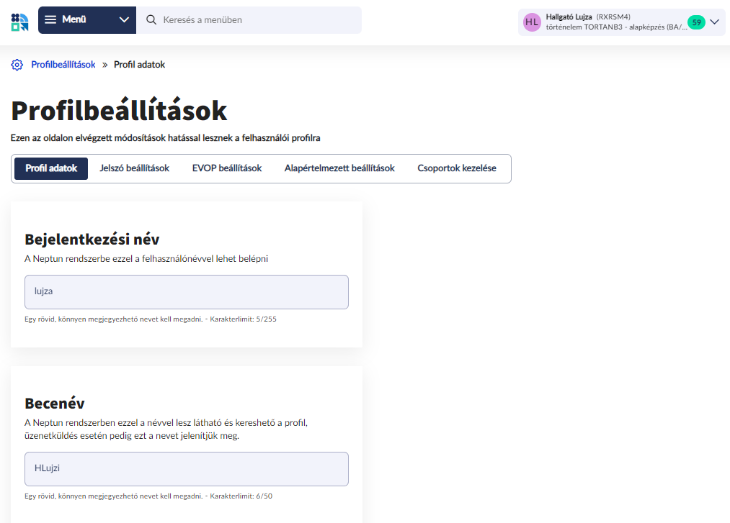Click the hamburger menu icon

pyautogui.click(x=50, y=20)
